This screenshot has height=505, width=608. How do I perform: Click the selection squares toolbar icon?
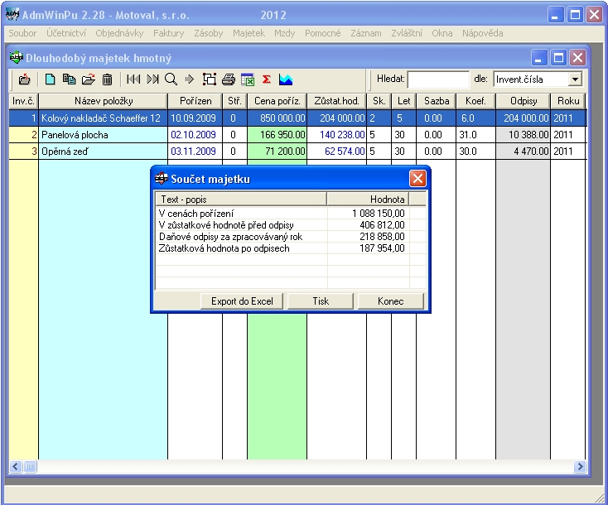[x=210, y=79]
